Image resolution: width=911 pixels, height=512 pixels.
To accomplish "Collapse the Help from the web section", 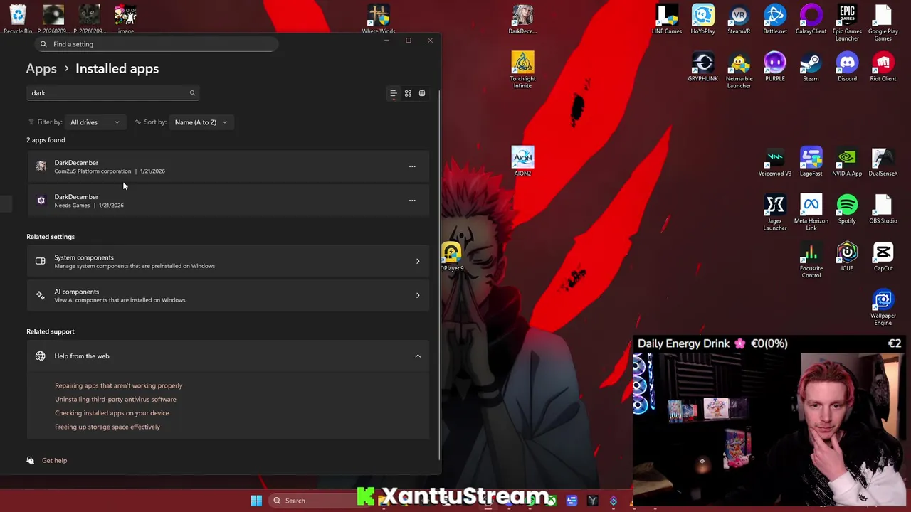I will coord(418,356).
